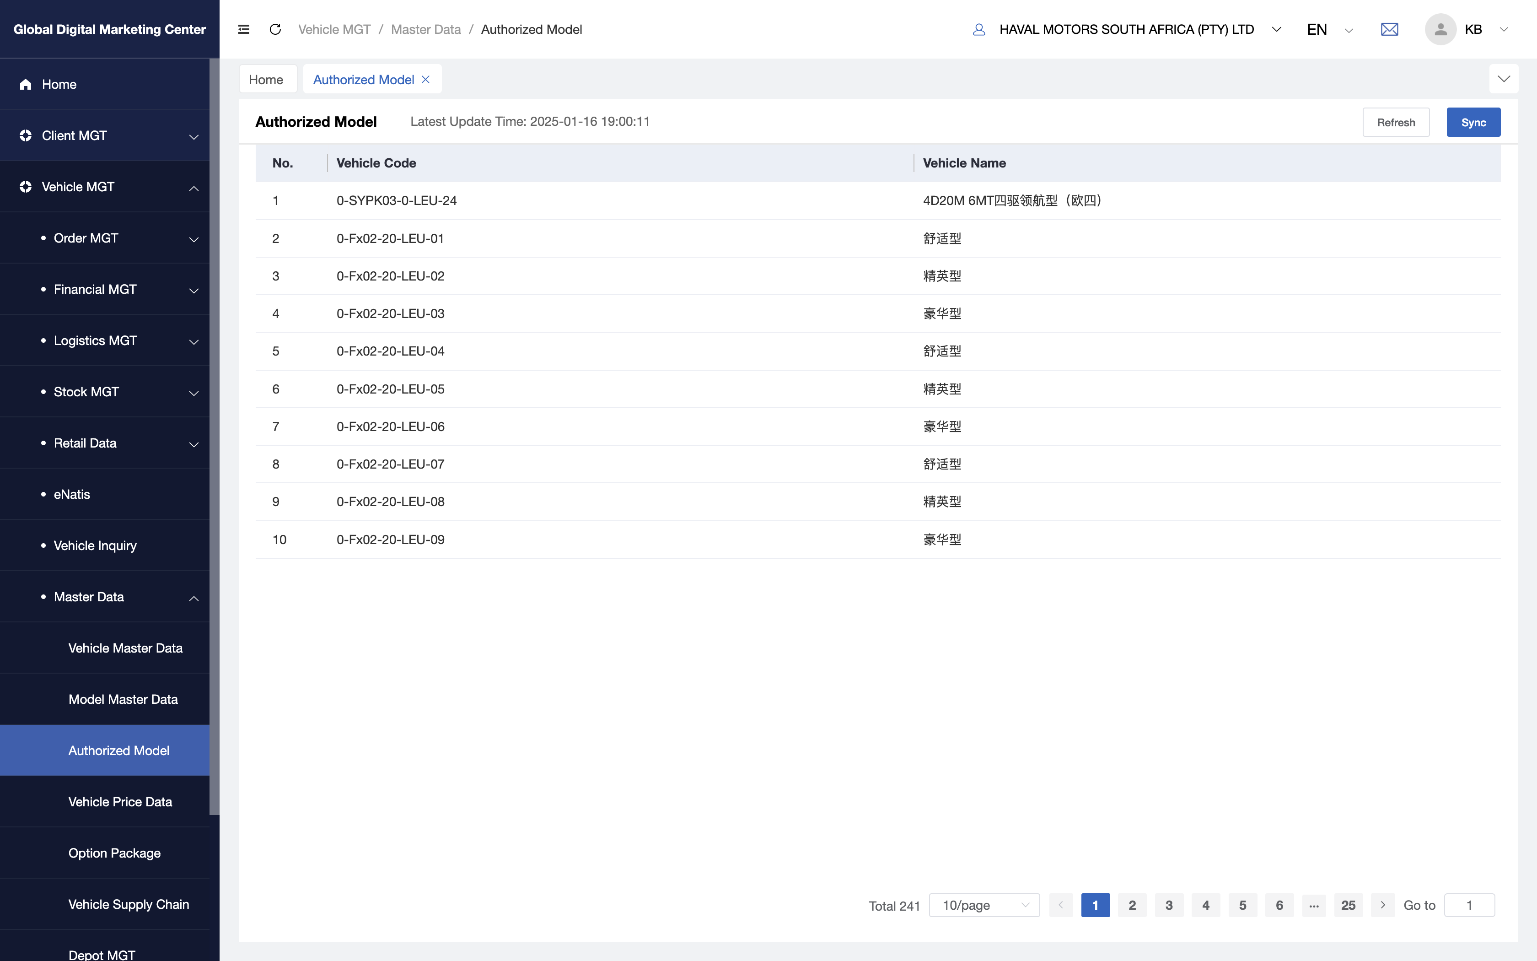This screenshot has height=961, width=1537.
Task: Open tabs options chevron dropdown
Action: click(x=1503, y=79)
